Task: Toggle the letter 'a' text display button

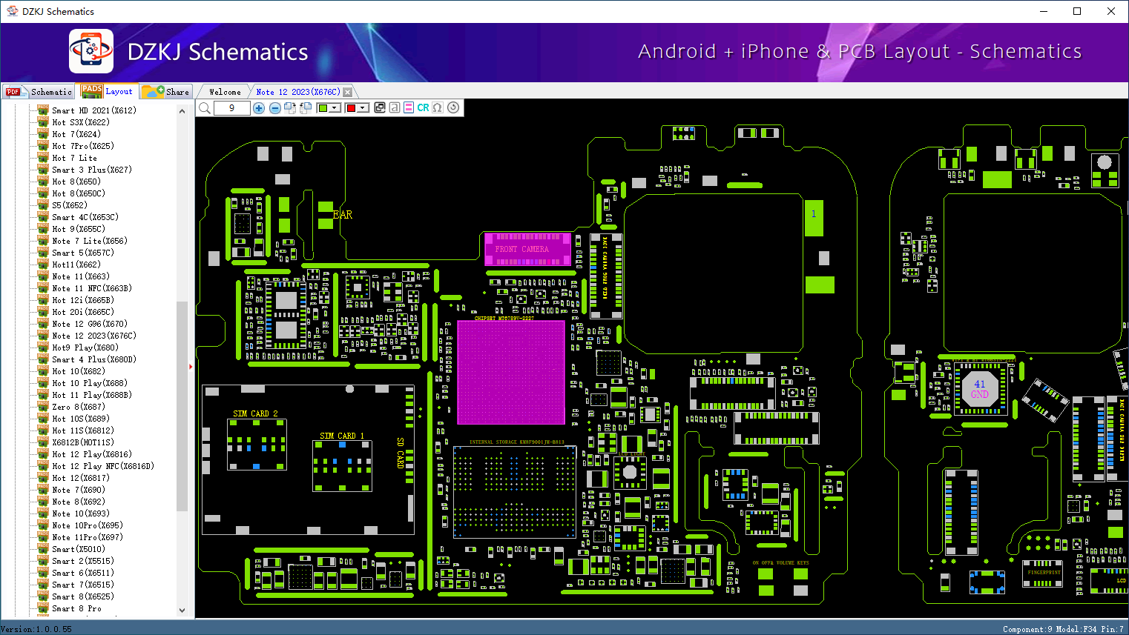Action: (395, 107)
